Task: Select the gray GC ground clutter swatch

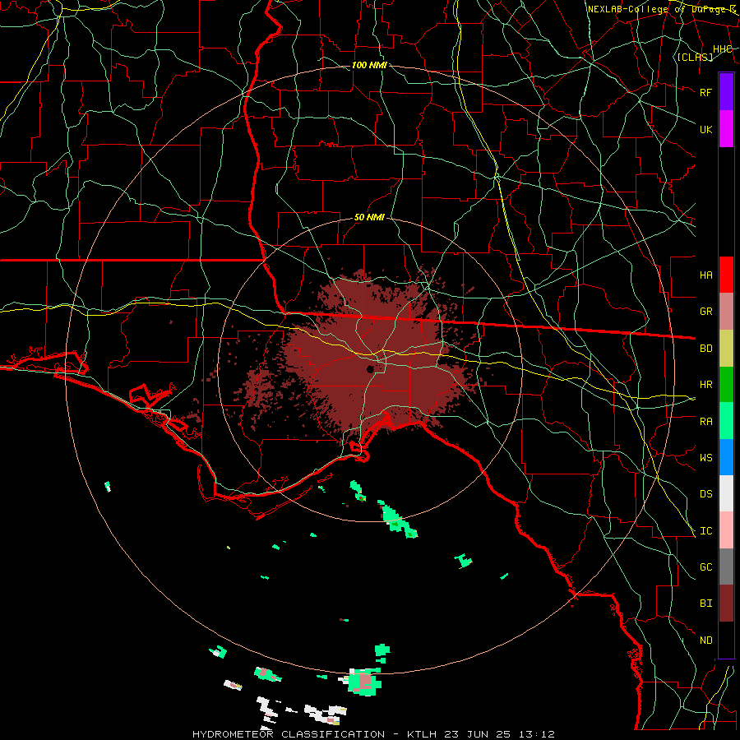Action: pos(726,567)
